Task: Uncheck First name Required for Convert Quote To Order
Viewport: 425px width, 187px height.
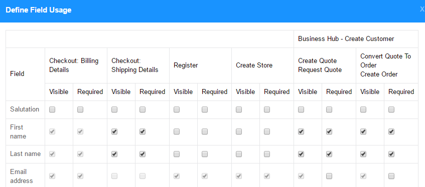Action: coord(391,131)
